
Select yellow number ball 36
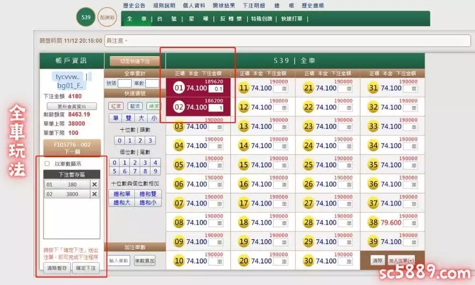(x=373, y=184)
